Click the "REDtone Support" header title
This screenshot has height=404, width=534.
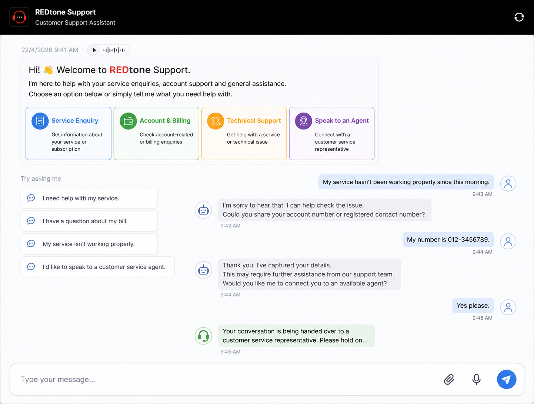point(65,12)
